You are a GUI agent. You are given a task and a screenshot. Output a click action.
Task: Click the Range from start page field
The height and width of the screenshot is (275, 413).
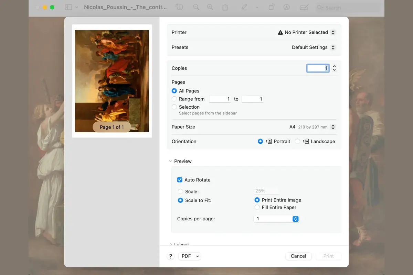pyautogui.click(x=220, y=99)
